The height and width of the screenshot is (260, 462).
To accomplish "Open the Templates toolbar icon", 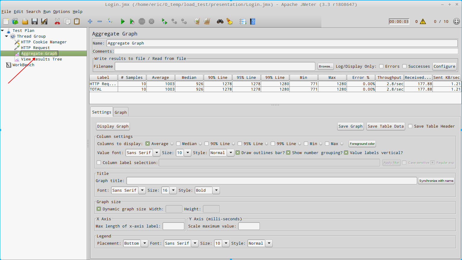I will point(15,21).
